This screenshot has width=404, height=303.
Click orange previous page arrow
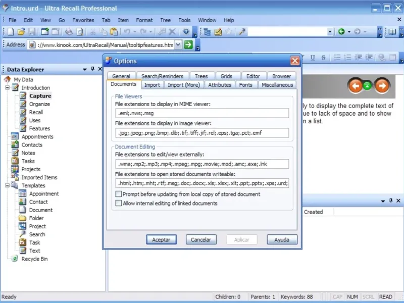pos(356,85)
